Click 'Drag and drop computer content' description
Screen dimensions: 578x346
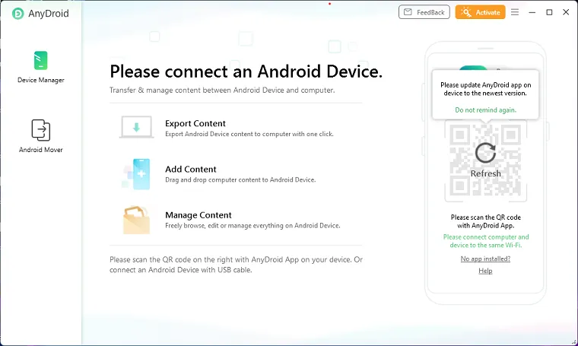[240, 179]
